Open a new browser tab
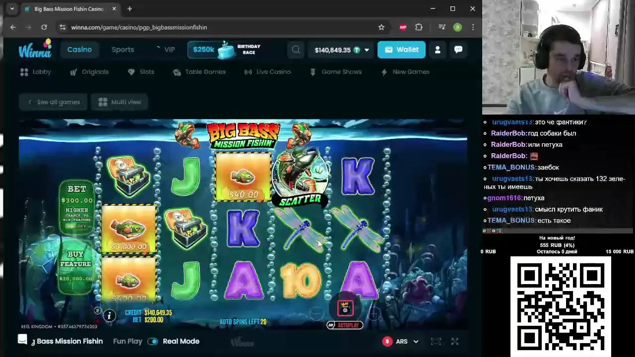The width and height of the screenshot is (635, 357). coord(129,9)
